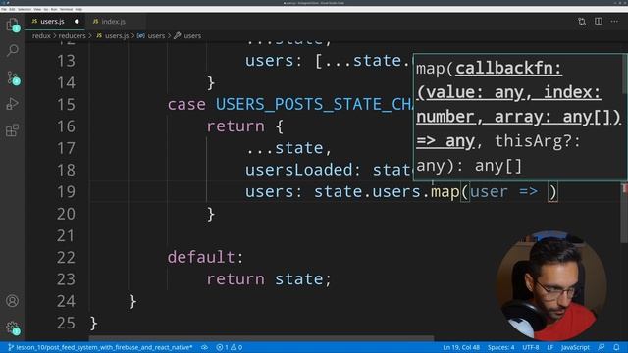The image size is (628, 353).
Task: Click 'thisArg?:' in the signature help popup
Action: point(538,141)
